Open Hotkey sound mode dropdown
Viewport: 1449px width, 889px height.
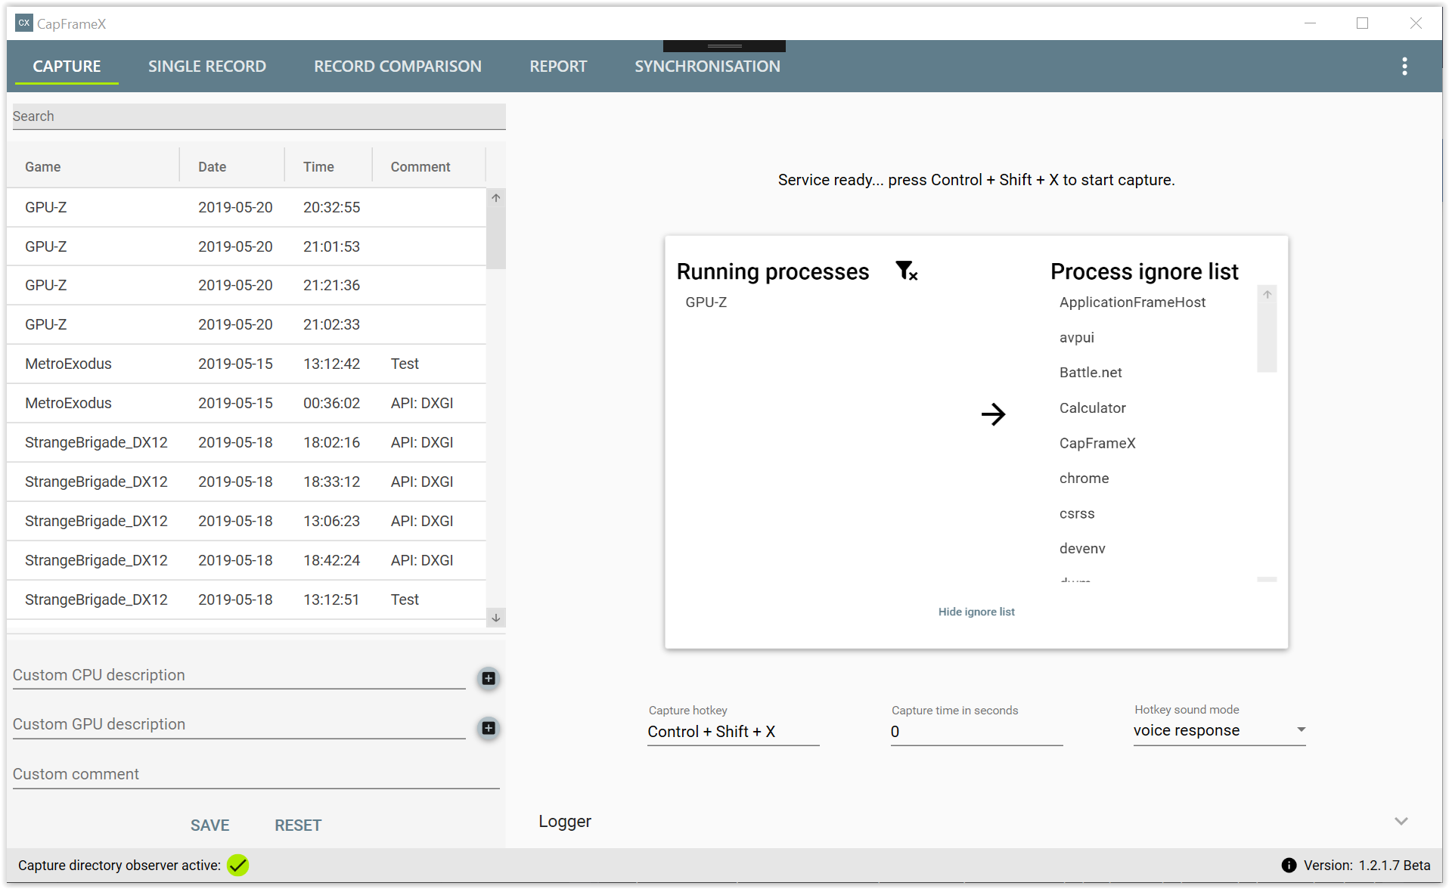1219,730
